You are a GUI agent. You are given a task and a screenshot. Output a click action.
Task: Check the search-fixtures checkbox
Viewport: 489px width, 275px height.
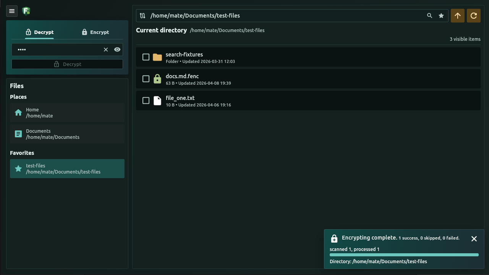click(x=146, y=57)
